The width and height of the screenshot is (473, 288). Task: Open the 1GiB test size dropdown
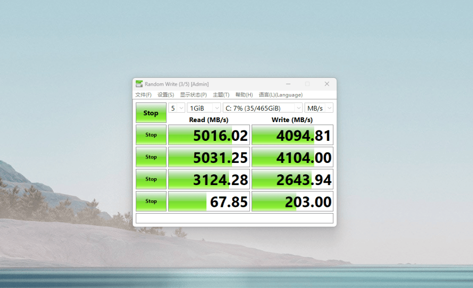(203, 108)
